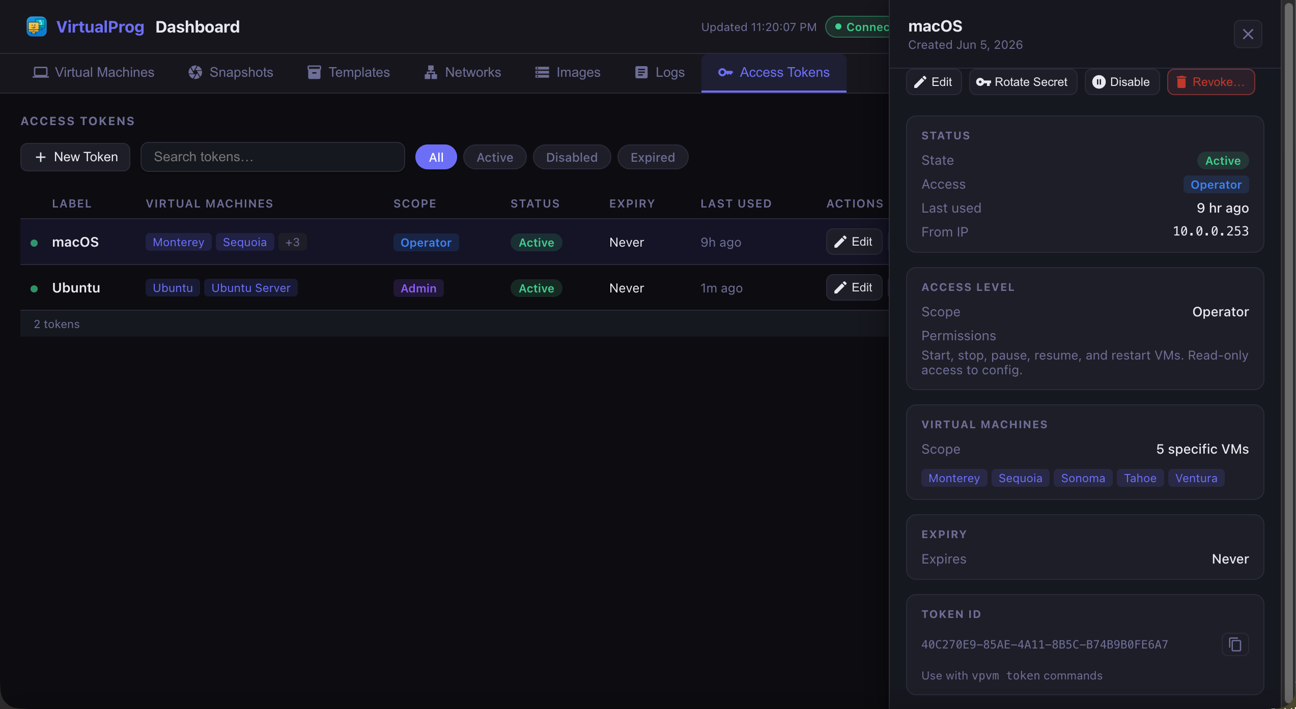1296x709 pixels.
Task: Click the red Revoke button
Action: pyautogui.click(x=1211, y=82)
